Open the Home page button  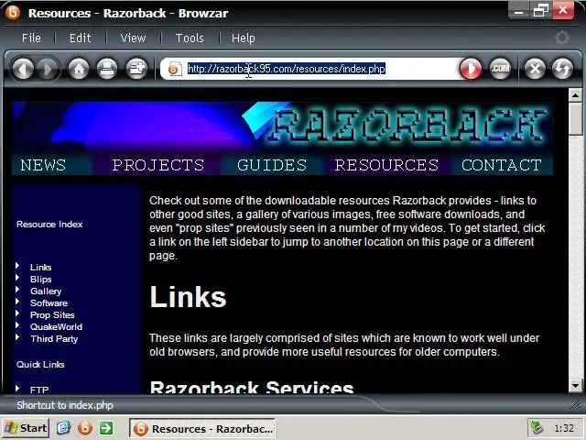coord(79,69)
